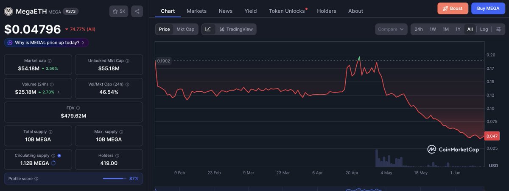509x191 pixels.
Task: Open the News tab
Action: pos(226,11)
